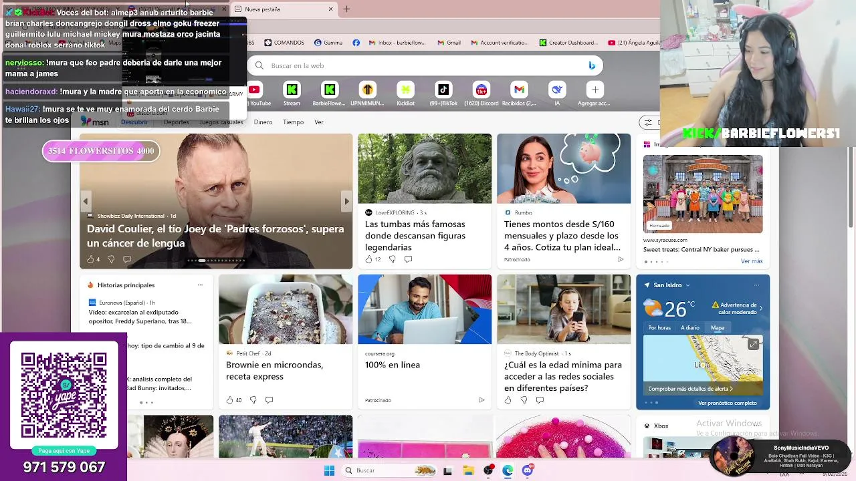Open Task View from taskbar
Viewport: 856px width, 481px height.
(447, 470)
